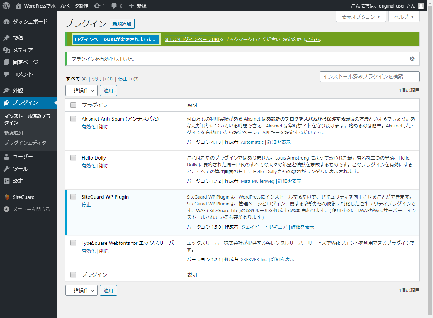Open the 設定 settings icon
The width and height of the screenshot is (433, 318).
click(x=6, y=181)
